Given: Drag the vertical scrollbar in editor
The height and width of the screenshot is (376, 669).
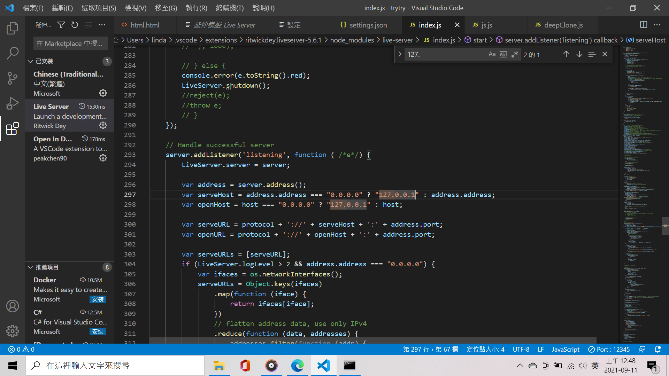Looking at the screenshot, I should (x=666, y=225).
